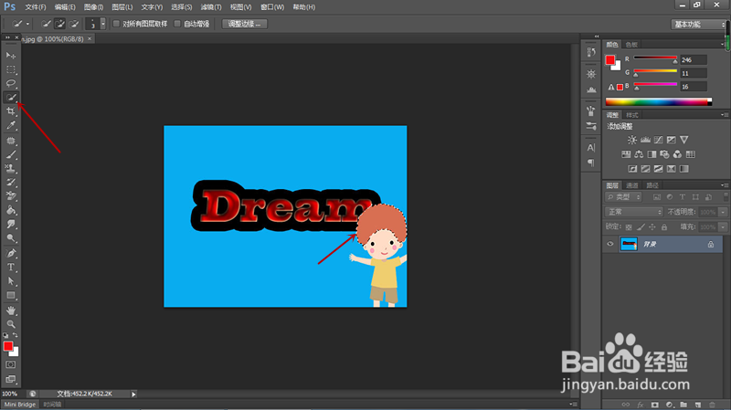The height and width of the screenshot is (410, 731).
Task: Select the Horizontal Type tool
Action: coord(11,267)
